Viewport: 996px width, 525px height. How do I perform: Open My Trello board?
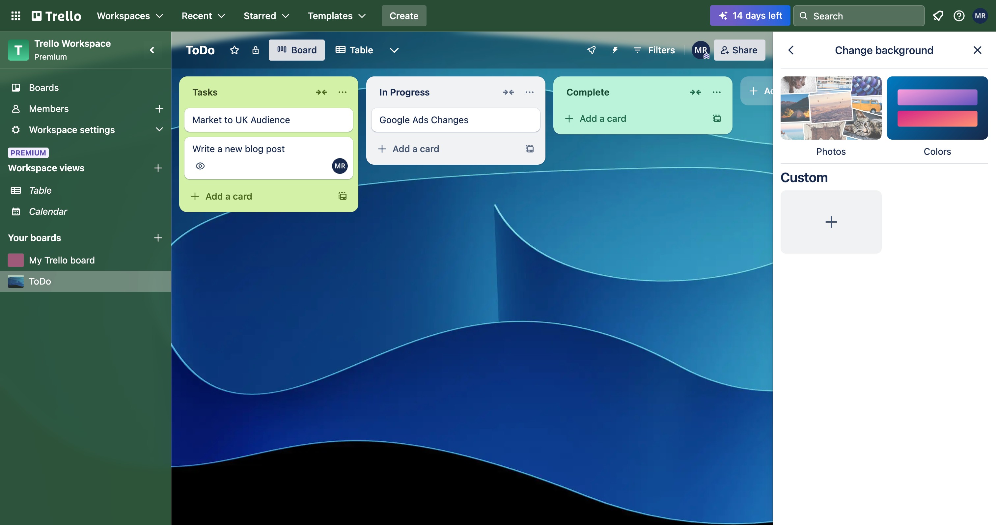pyautogui.click(x=85, y=260)
